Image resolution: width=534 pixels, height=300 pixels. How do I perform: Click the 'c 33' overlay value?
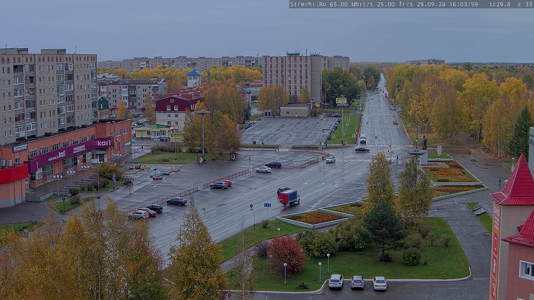(x=525, y=4)
